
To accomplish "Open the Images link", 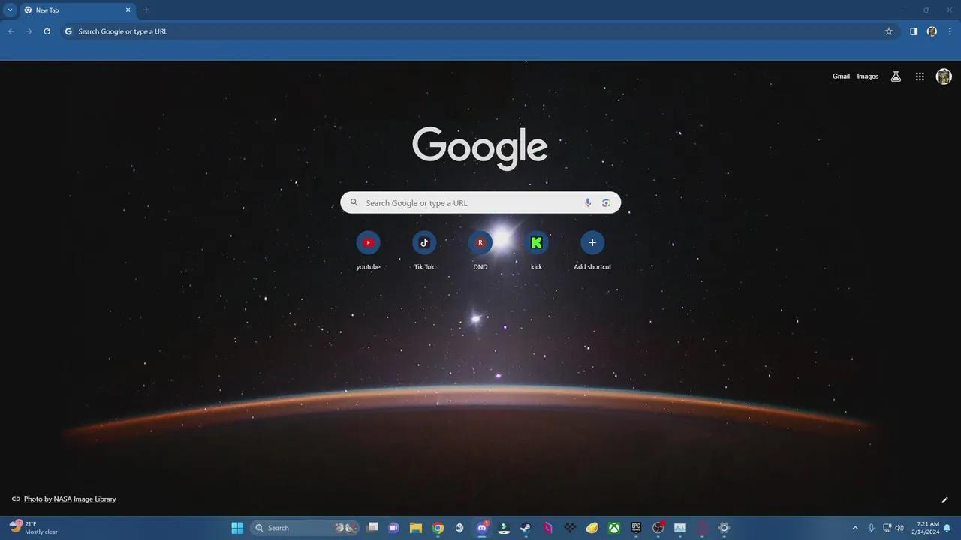I will [x=868, y=76].
